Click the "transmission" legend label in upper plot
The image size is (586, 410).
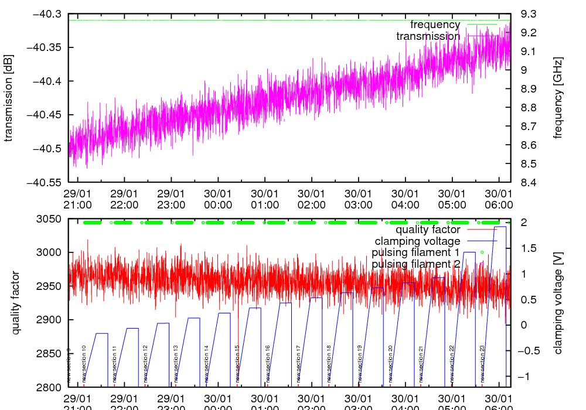click(428, 36)
